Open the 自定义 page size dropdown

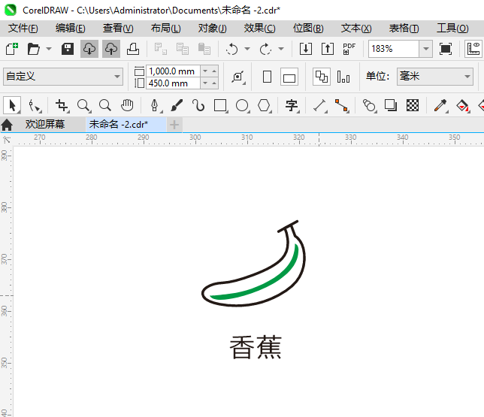pos(63,76)
